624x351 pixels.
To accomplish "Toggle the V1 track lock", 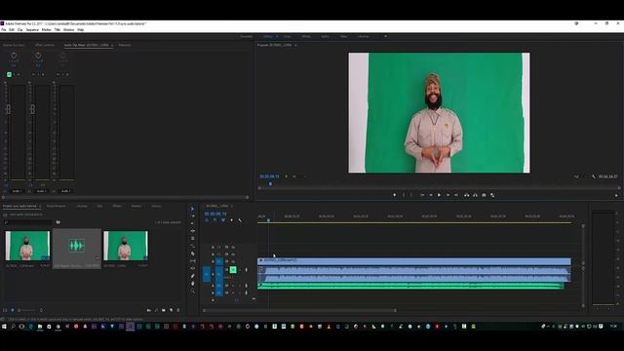I will pyautogui.click(x=213, y=261).
